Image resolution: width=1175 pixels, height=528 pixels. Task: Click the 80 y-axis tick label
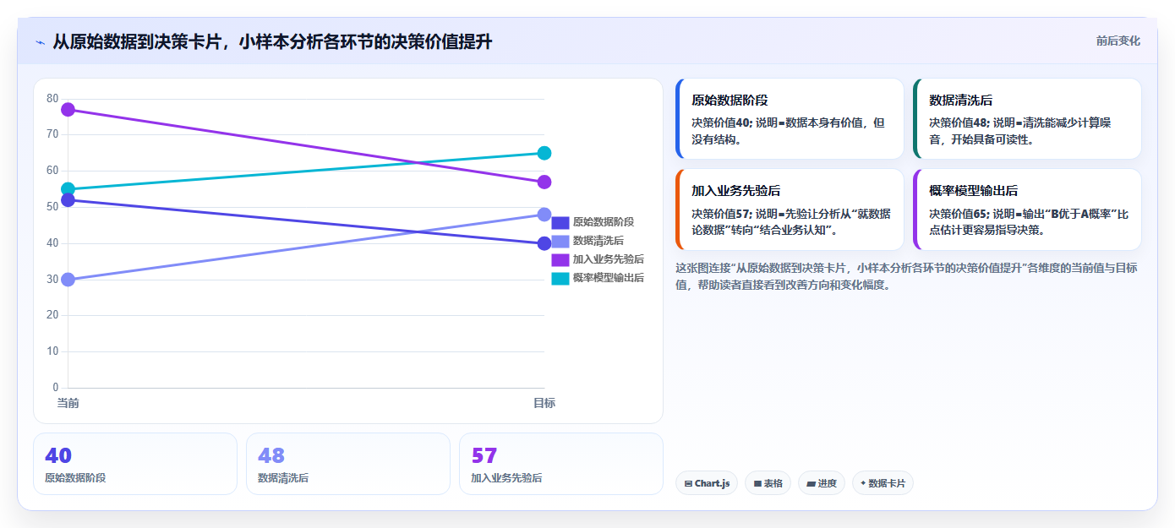click(52, 99)
